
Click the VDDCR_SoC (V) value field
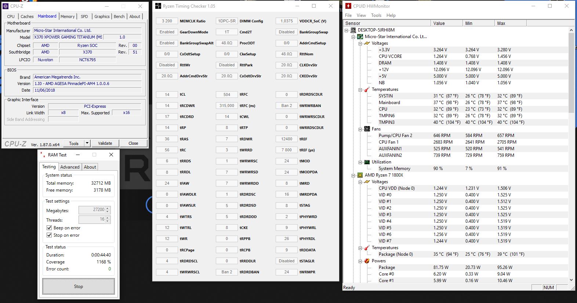tap(287, 21)
